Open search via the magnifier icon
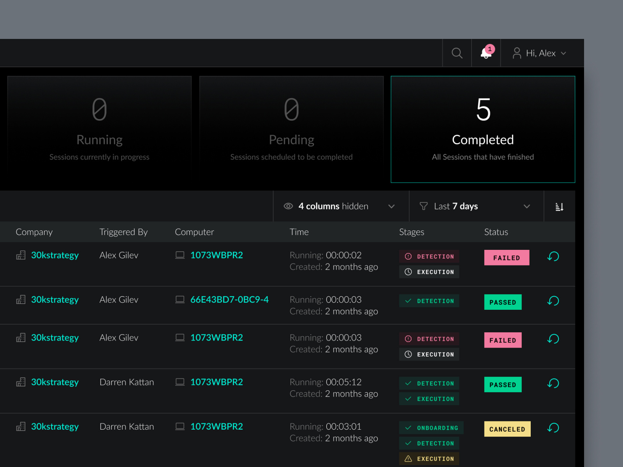623x467 pixels. click(457, 53)
